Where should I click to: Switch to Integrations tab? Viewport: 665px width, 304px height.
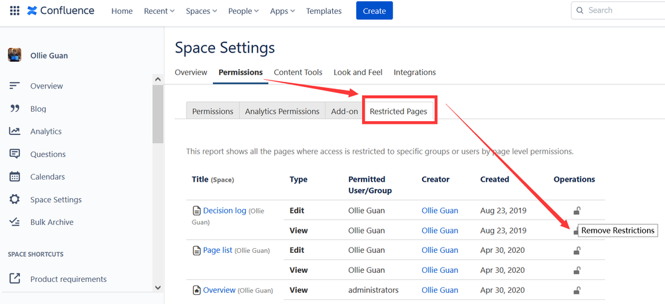pyautogui.click(x=415, y=72)
